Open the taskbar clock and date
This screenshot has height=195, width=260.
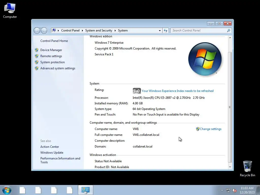click(247, 190)
